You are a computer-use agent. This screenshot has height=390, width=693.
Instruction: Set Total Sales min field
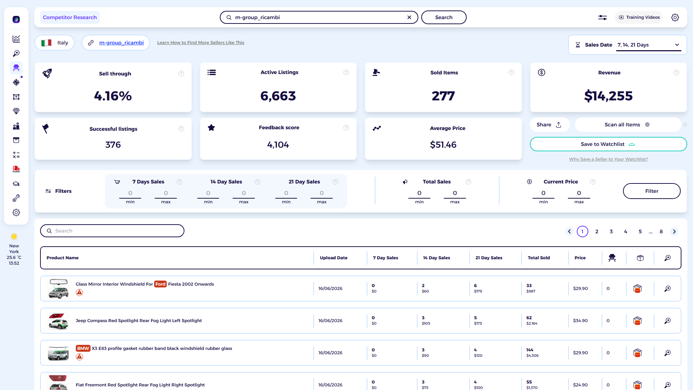pos(419,194)
